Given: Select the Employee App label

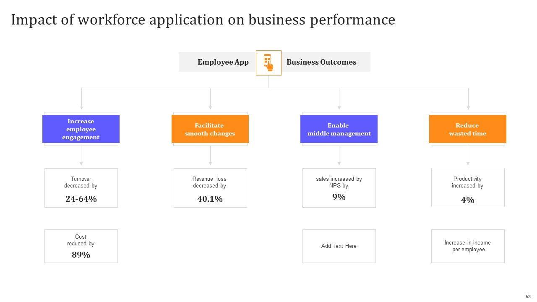Looking at the screenshot, I should click(223, 62).
